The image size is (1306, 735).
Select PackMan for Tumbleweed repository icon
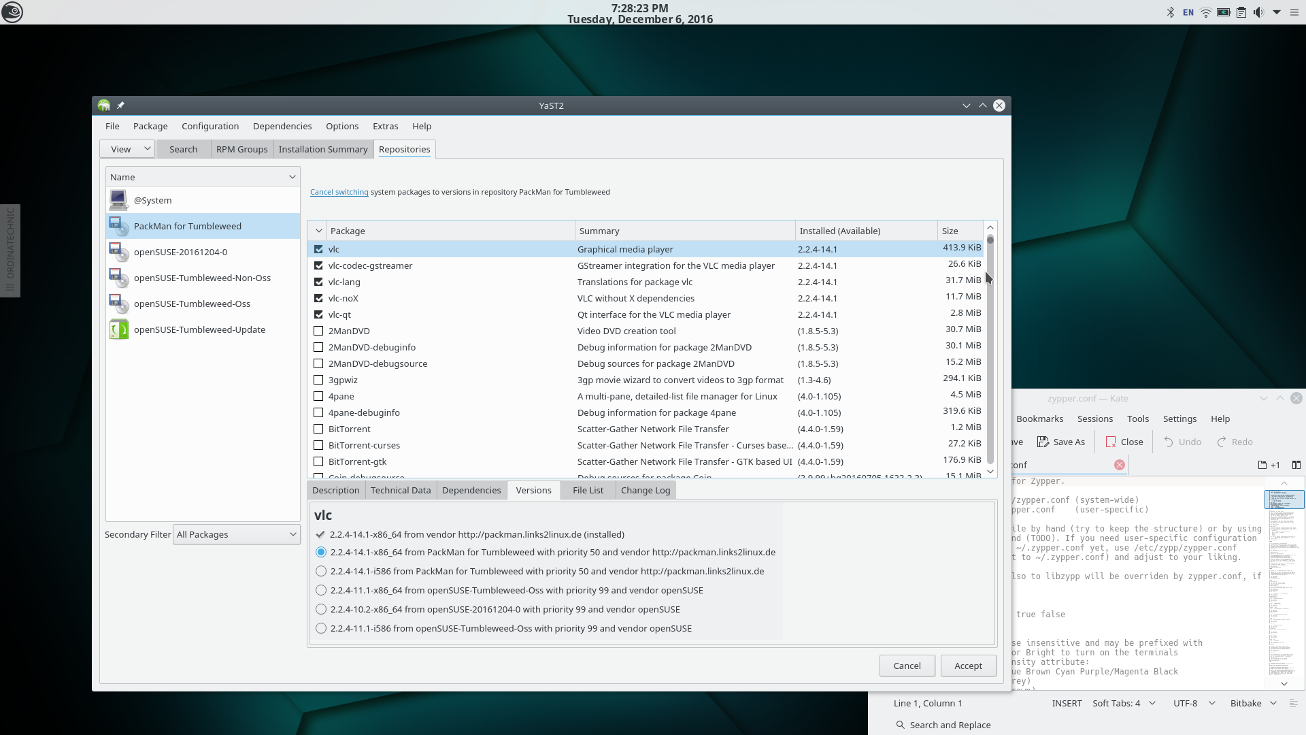click(x=118, y=226)
